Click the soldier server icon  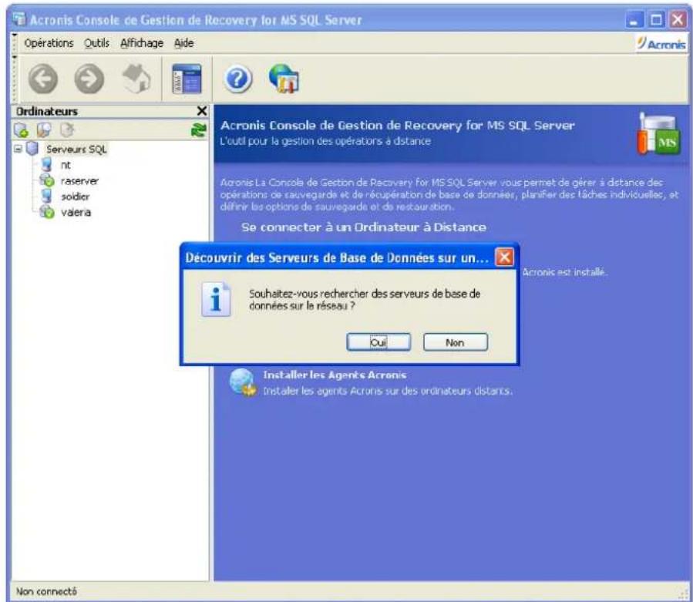coord(46,197)
